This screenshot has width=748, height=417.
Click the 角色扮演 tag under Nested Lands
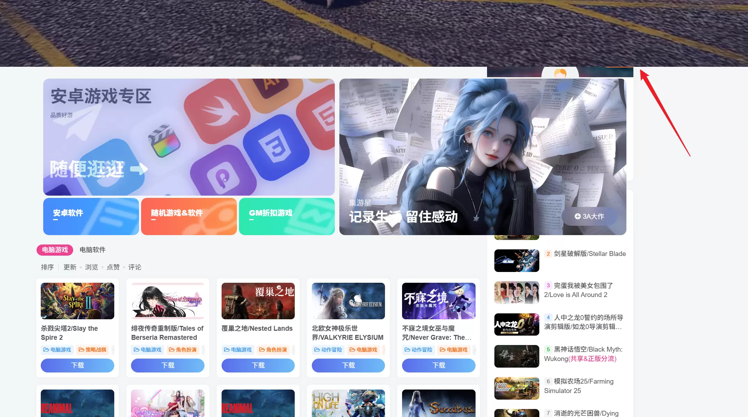pos(273,350)
